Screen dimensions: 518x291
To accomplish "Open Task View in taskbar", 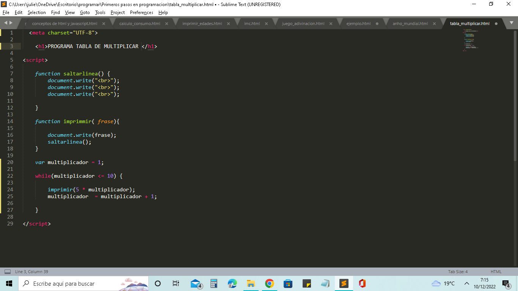I will point(176,283).
